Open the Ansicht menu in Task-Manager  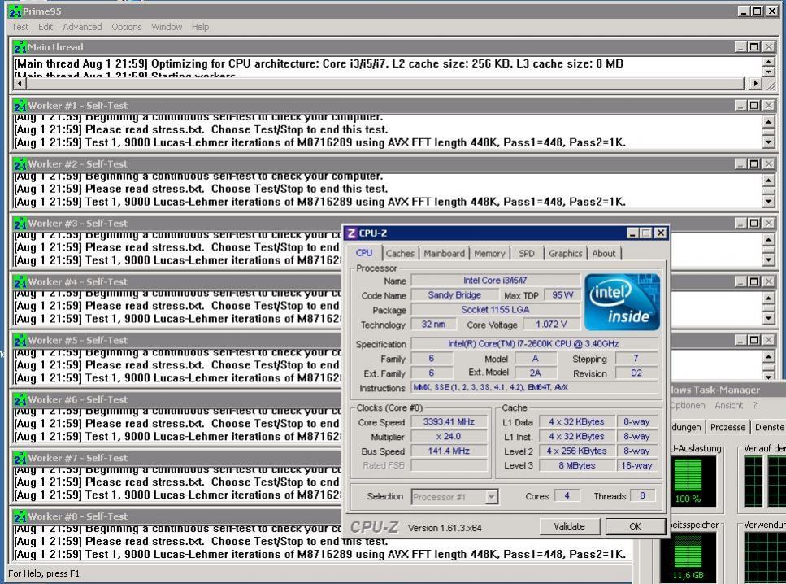729,405
